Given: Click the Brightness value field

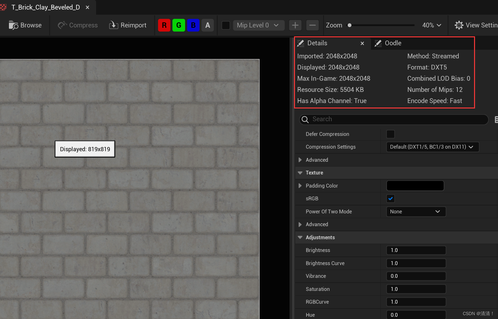Looking at the screenshot, I should point(416,250).
